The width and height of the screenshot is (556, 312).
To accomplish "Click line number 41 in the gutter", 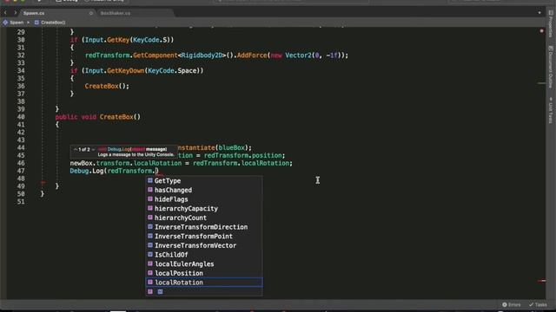I will tap(21, 125).
